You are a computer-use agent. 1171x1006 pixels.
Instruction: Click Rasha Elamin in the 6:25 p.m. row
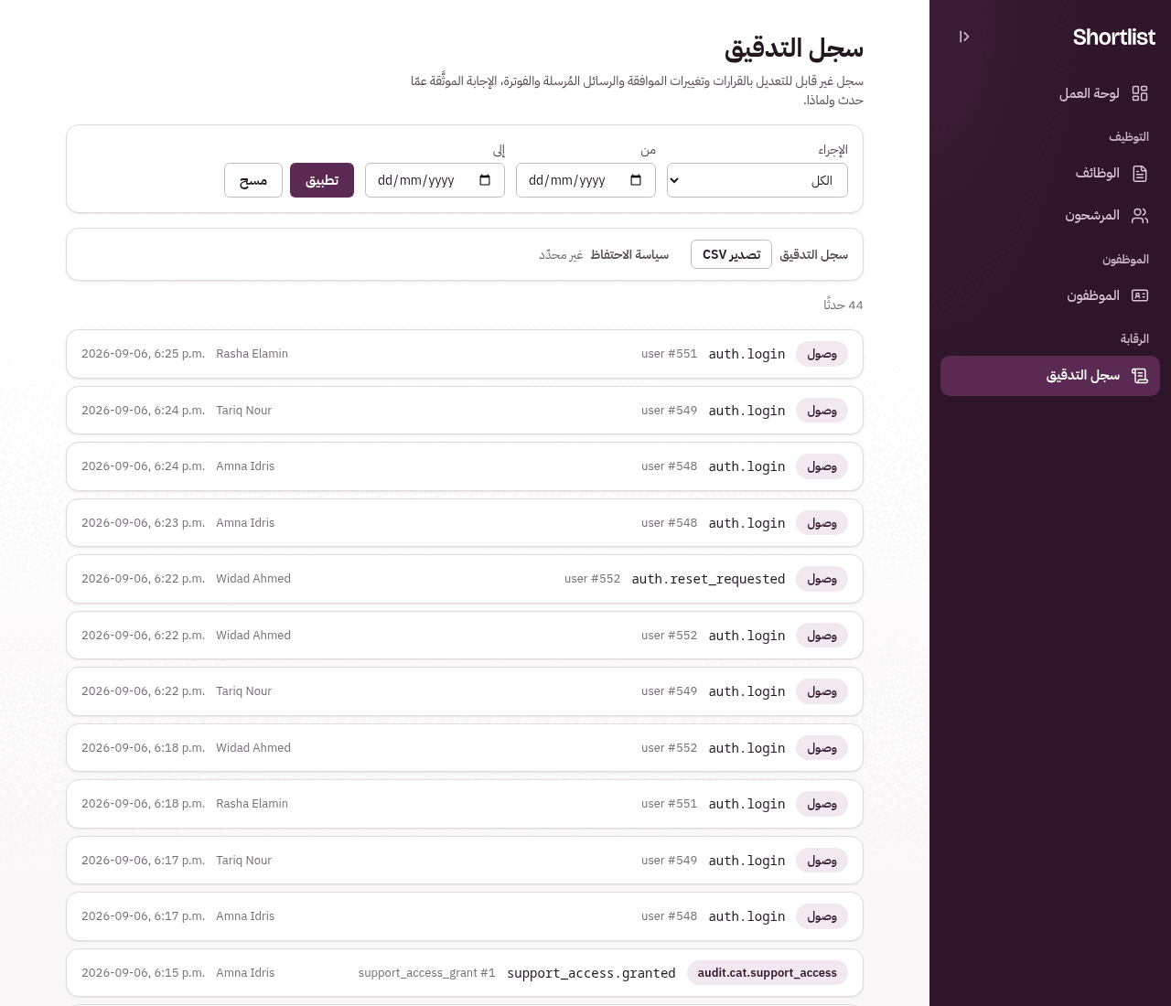252,354
